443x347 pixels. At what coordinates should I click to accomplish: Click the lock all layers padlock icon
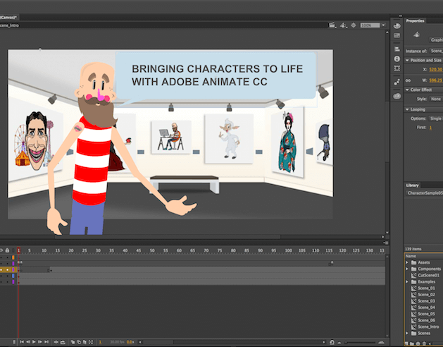click(7, 250)
